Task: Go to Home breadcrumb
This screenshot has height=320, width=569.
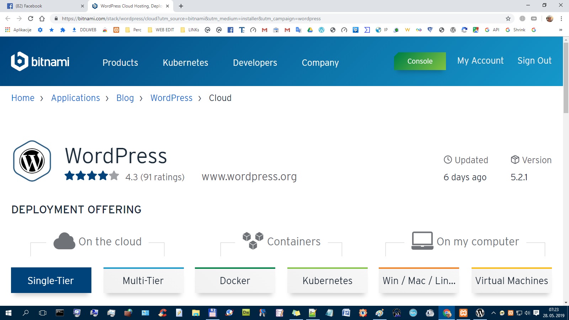Action: point(23,98)
